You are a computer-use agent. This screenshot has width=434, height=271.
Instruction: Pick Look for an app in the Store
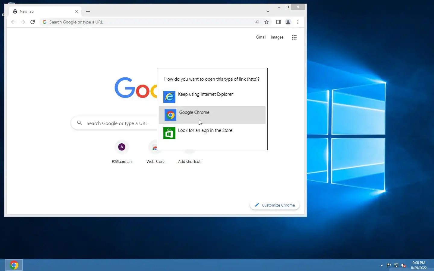pyautogui.click(x=212, y=133)
